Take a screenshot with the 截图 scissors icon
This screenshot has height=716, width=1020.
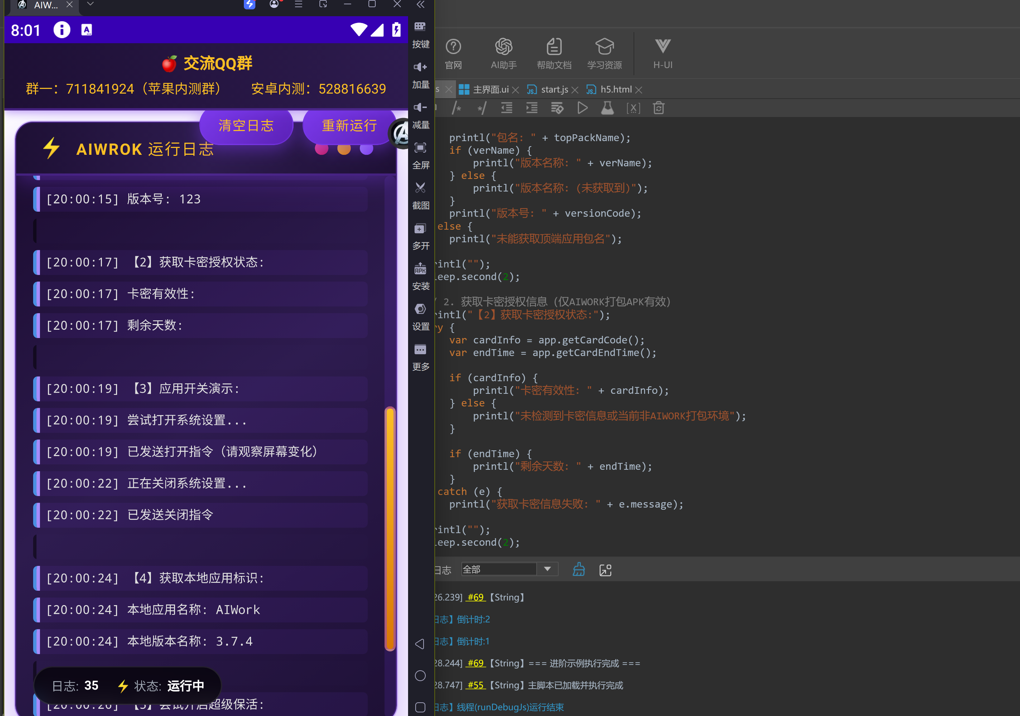[420, 188]
